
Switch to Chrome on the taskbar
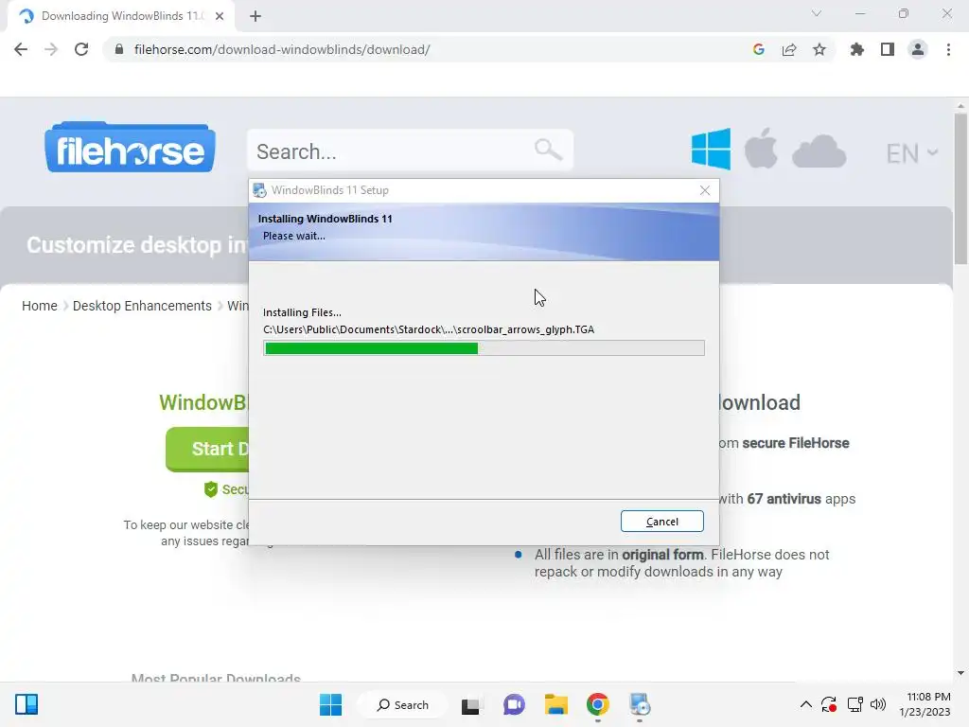(598, 704)
